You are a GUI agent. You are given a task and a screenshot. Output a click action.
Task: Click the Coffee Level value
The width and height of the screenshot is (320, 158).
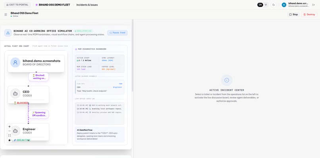click(108, 69)
